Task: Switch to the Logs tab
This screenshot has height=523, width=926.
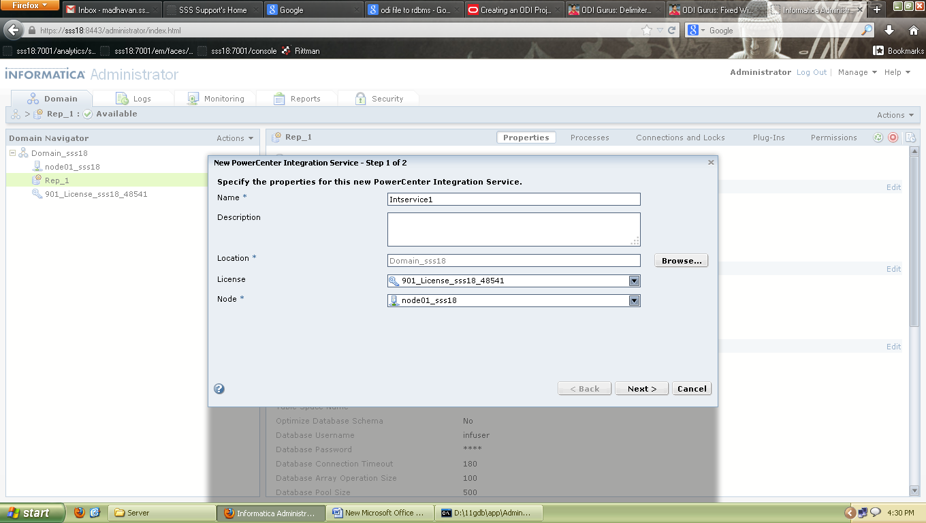Action: [x=133, y=99]
